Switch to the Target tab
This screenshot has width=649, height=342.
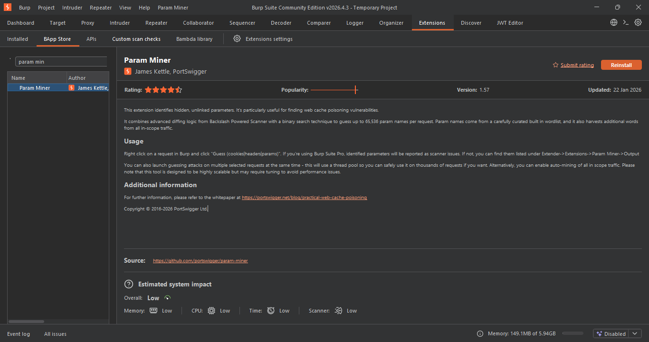click(58, 23)
